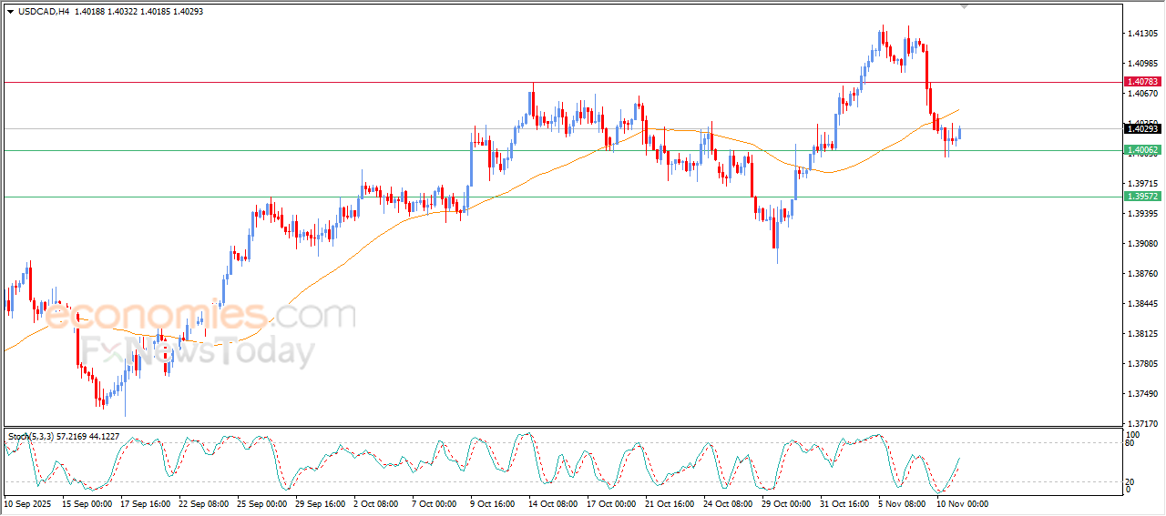Click the 1.38760 price scale value
The width and height of the screenshot is (1166, 516).
1142,274
